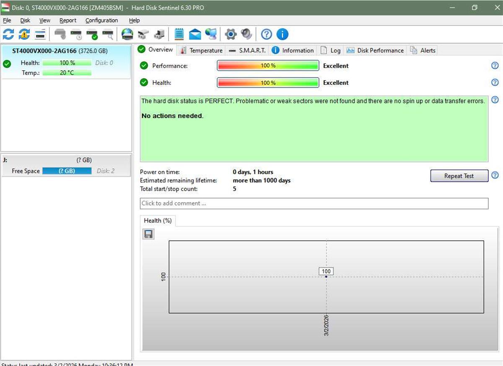Click the envelope email toolbar icon
Screen dimensions: 503x366
coord(195,34)
